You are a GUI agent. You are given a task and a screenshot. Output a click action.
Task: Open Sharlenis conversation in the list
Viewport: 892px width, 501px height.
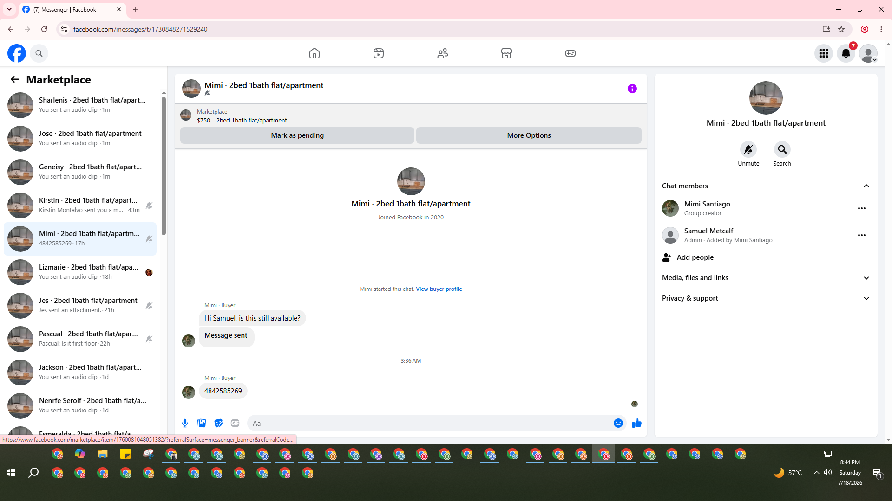80,105
